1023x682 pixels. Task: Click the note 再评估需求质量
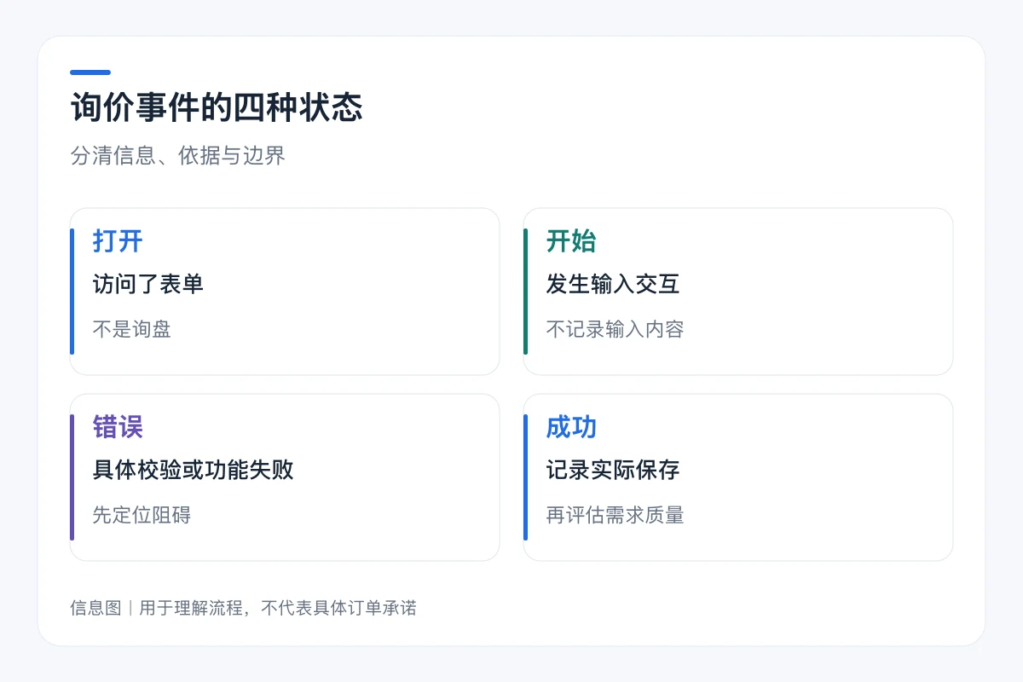(x=615, y=515)
